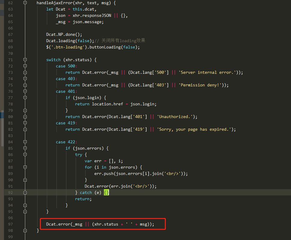The height and width of the screenshot is (240, 291).
Task: Click 'switch' keyword on line 71
Action: click(53, 60)
